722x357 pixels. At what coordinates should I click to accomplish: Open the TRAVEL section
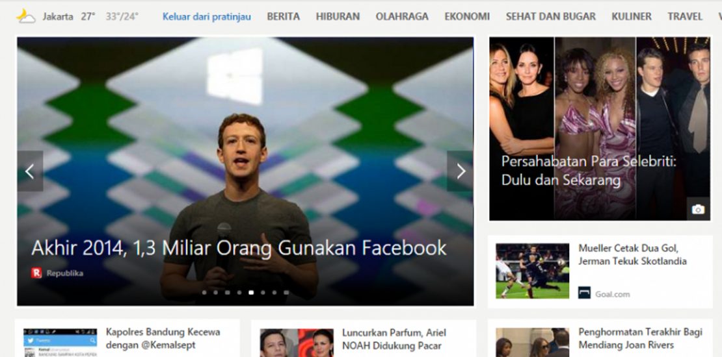tap(685, 16)
